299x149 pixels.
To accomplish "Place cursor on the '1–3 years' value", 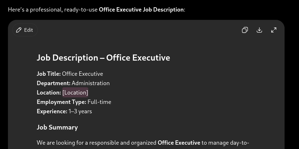I will 80,111.
